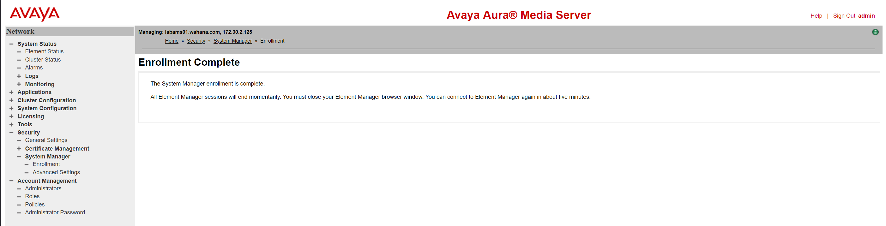
Task: Collapse the System Status tree node
Action: click(11, 44)
